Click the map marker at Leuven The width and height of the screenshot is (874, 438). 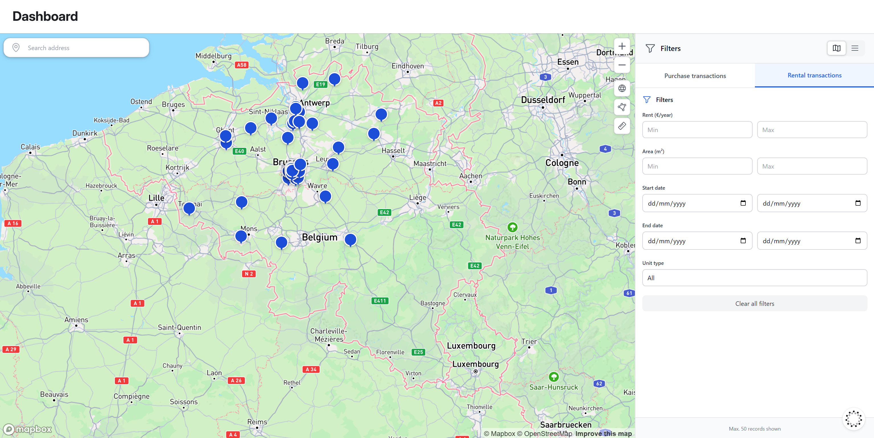[x=333, y=164]
